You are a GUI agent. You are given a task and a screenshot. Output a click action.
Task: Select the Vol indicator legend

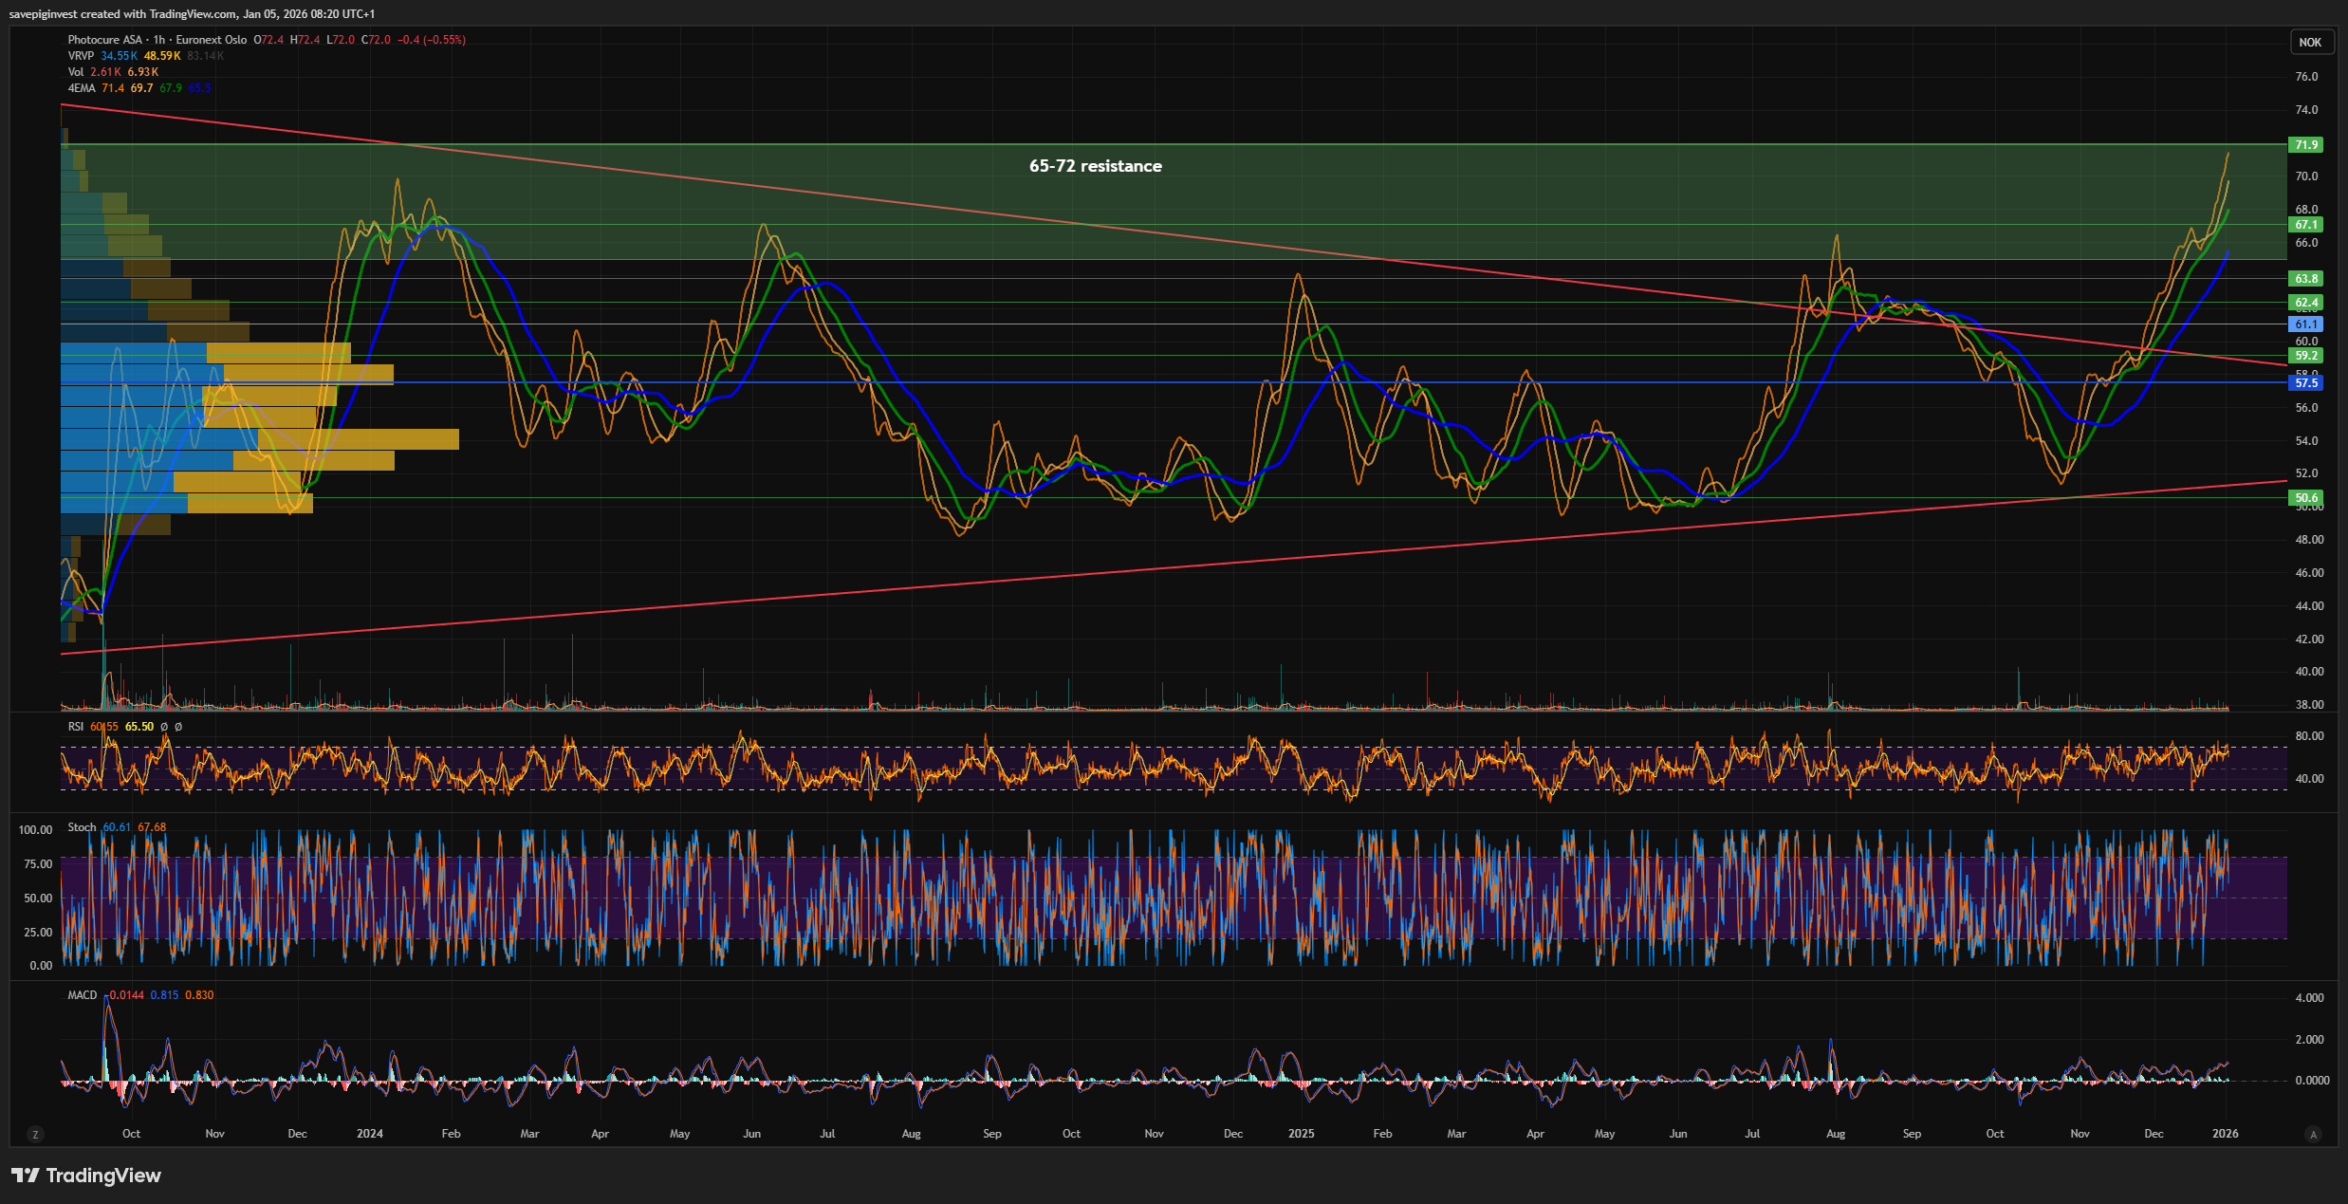pyautogui.click(x=76, y=72)
